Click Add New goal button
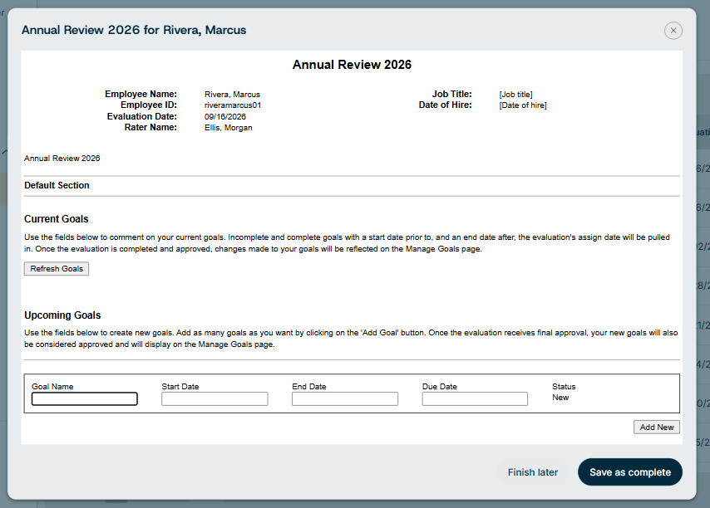710x508 pixels. (x=657, y=427)
